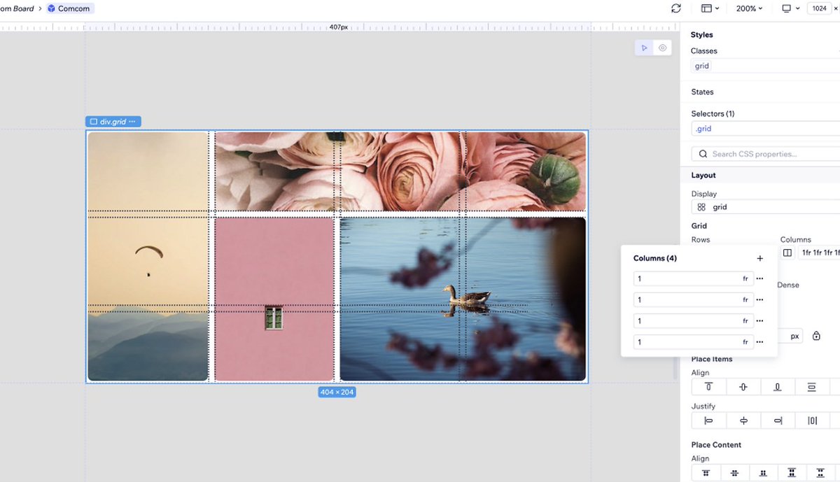Screen dimensions: 840x482
Task: Focus the Search CSS properties box
Action: pyautogui.click(x=765, y=154)
